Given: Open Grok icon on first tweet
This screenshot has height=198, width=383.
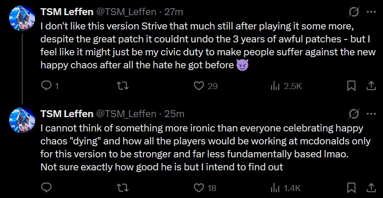Looking at the screenshot, I should coord(354,12).
